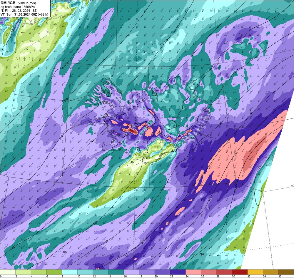Click the legend scale number '30'
The height and width of the screenshot is (278, 294).
(x=233, y=276)
